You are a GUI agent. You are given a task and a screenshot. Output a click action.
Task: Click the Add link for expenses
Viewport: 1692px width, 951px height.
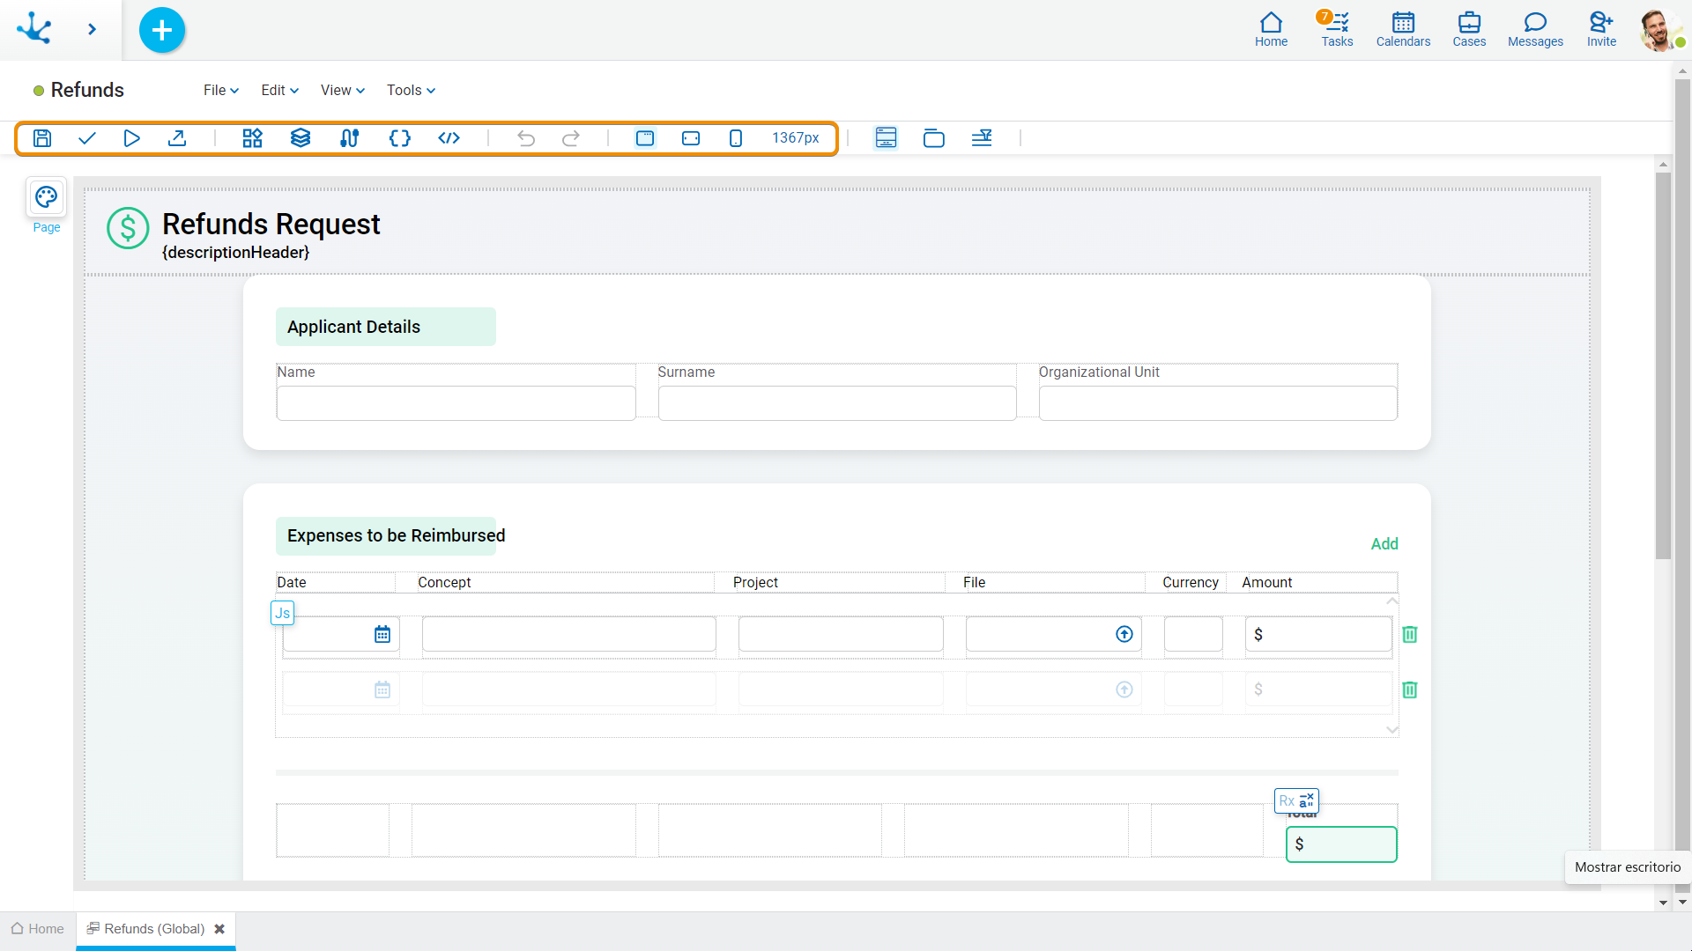tap(1384, 544)
